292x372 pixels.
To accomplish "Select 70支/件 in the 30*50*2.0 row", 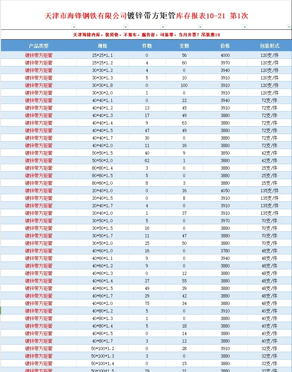I will 269,243.
